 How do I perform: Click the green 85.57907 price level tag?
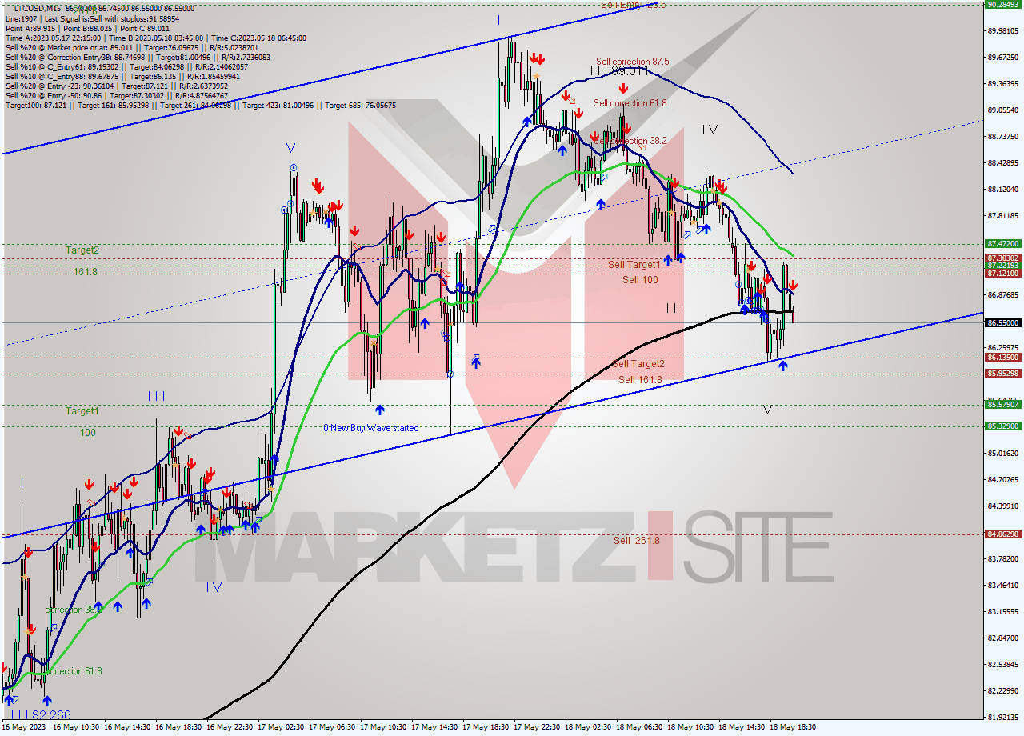[1002, 405]
